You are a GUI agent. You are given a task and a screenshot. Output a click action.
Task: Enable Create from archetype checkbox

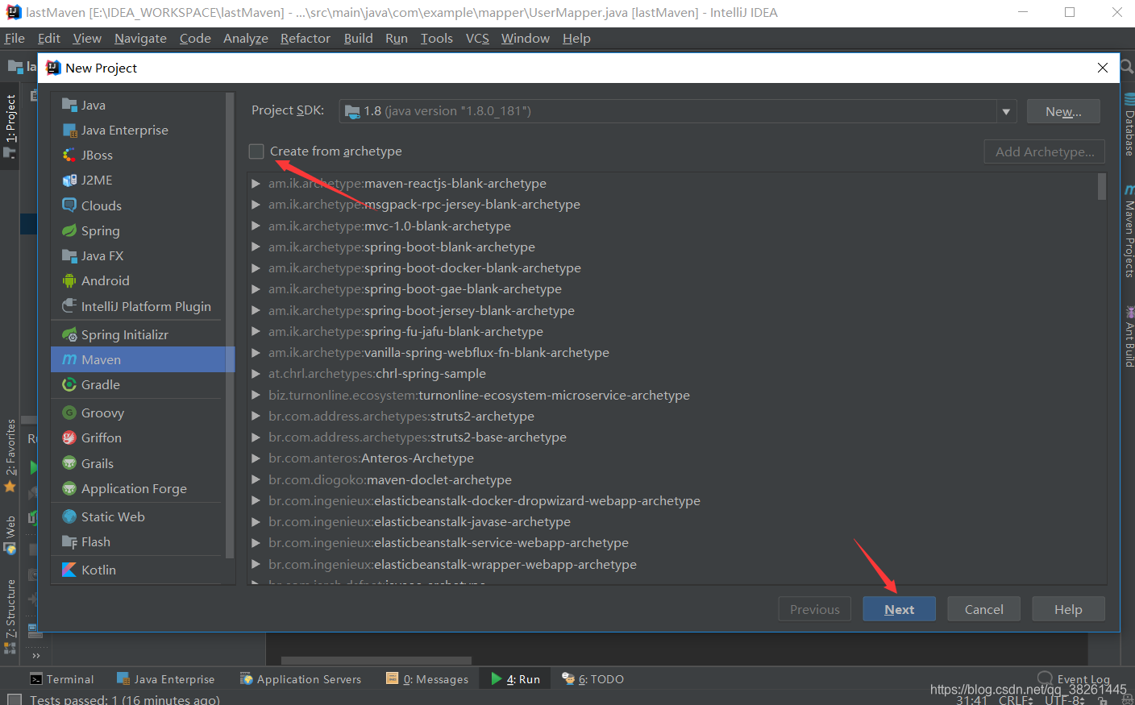click(x=256, y=151)
